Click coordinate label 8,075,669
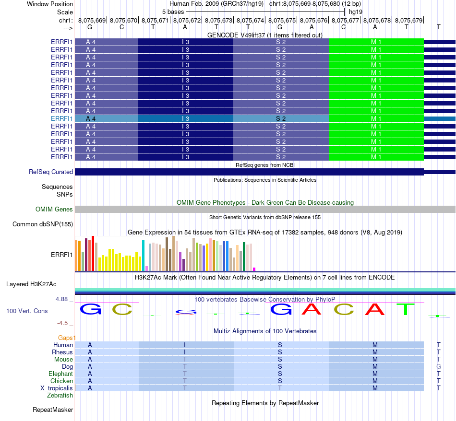The height and width of the screenshot is (421, 456). point(92,20)
